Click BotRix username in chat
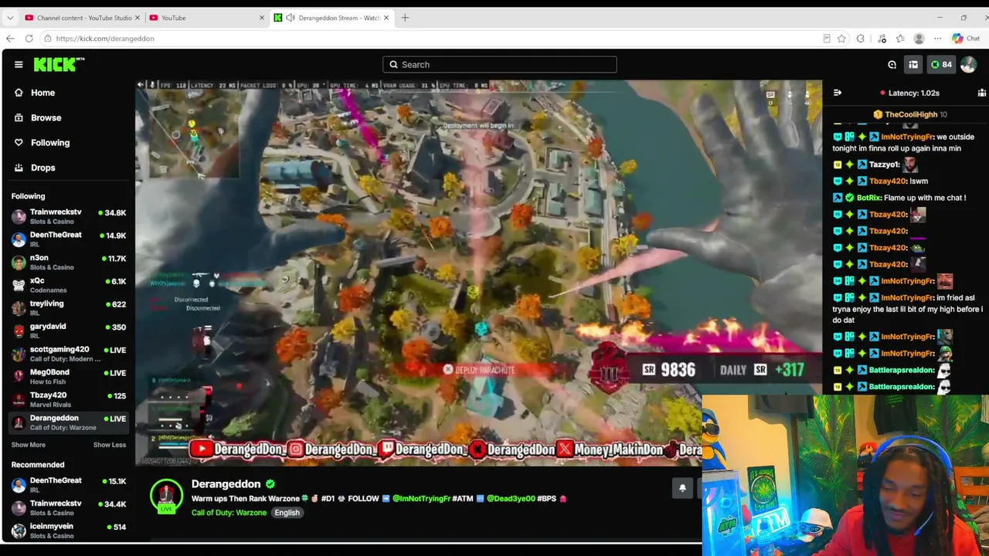Screen dimensions: 989x556 click(868, 198)
